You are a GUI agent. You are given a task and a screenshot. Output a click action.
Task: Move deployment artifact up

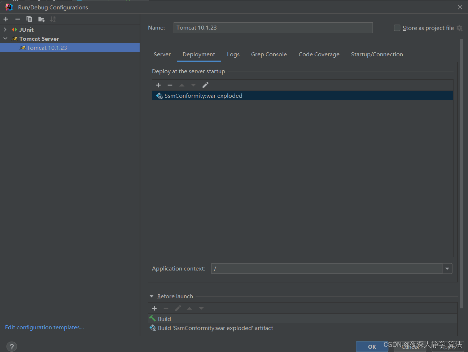pos(182,85)
